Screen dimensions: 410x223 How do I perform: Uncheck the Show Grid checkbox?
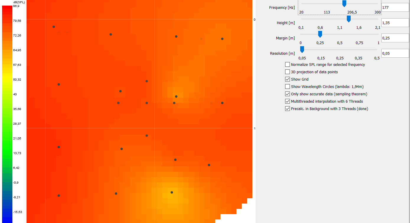point(288,79)
